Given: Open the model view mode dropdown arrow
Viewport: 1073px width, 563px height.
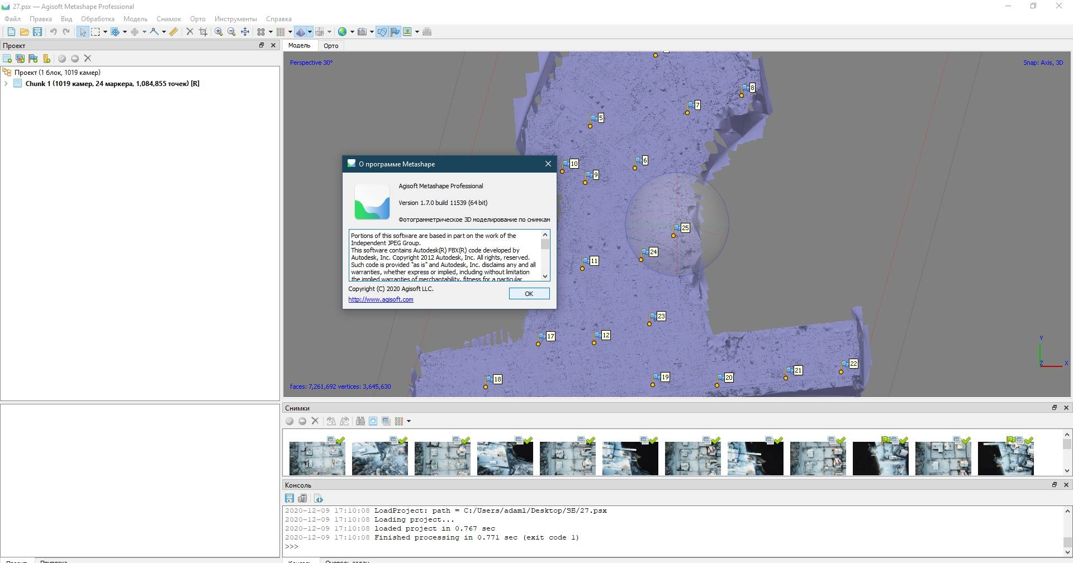Looking at the screenshot, I should 310,32.
